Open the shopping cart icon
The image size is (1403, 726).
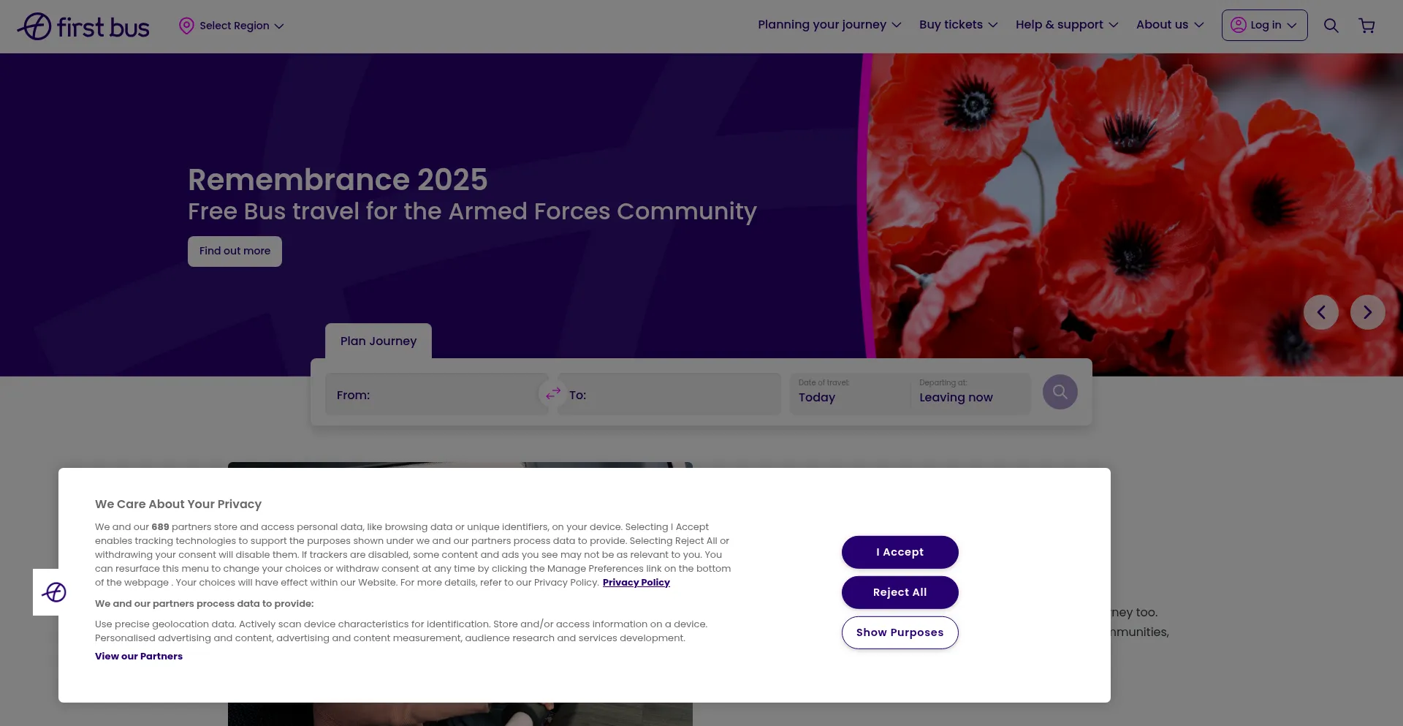tap(1366, 26)
